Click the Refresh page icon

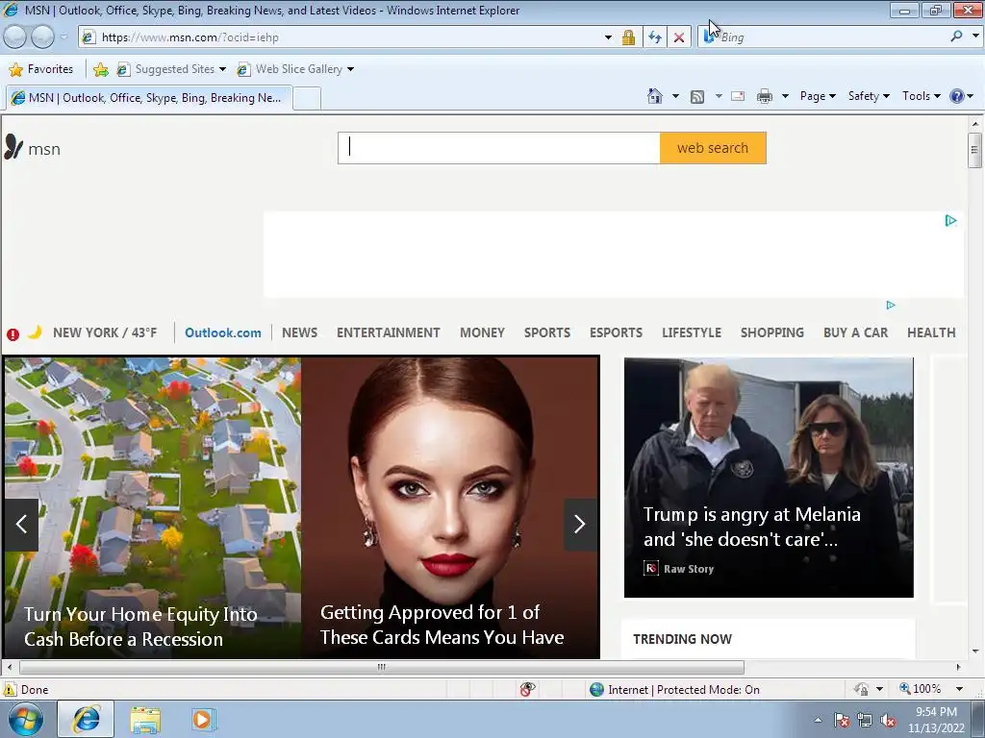coord(654,37)
